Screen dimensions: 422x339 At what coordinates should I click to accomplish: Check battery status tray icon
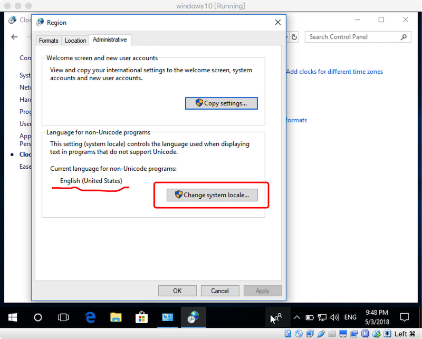pos(310,318)
